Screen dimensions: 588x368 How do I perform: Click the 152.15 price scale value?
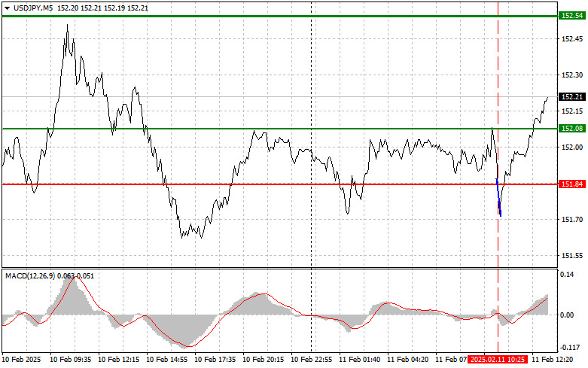[x=572, y=111]
